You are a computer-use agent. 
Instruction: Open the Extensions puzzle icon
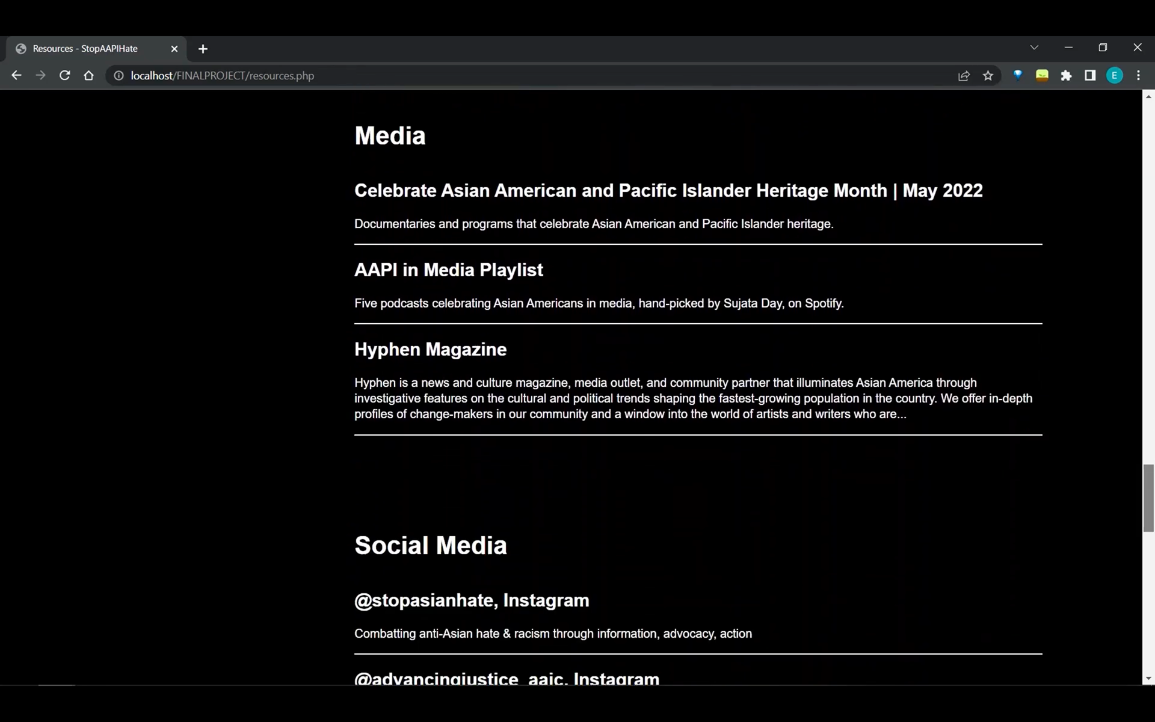[1066, 75]
